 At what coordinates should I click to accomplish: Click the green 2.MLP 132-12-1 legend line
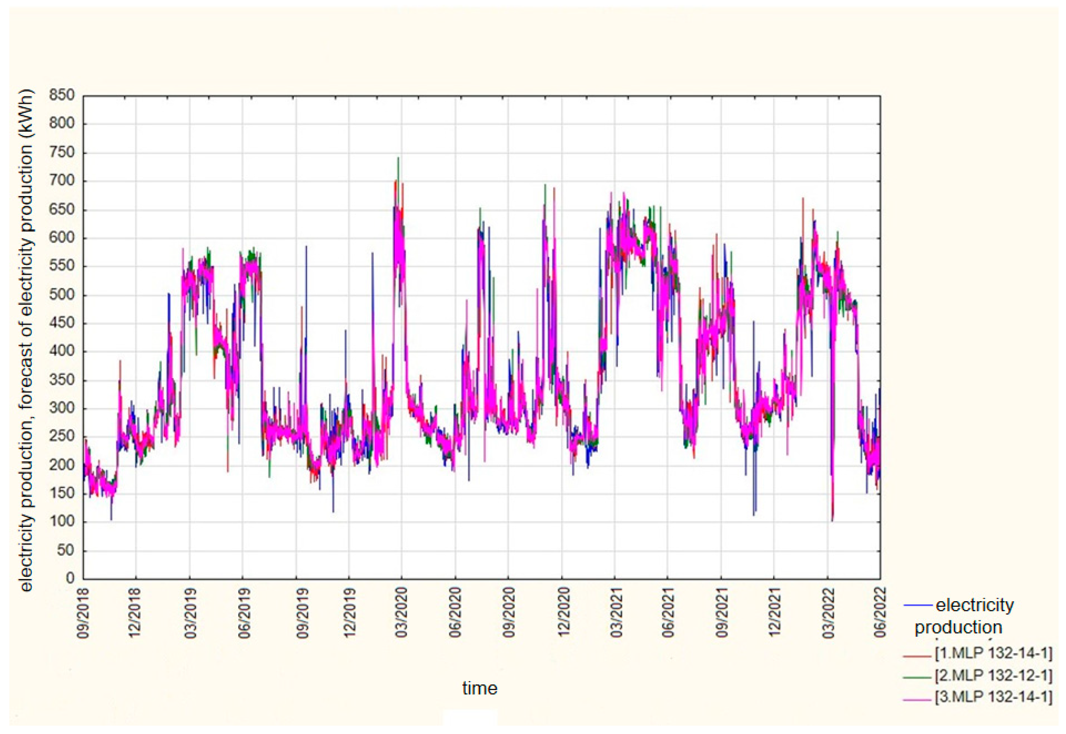click(x=918, y=677)
